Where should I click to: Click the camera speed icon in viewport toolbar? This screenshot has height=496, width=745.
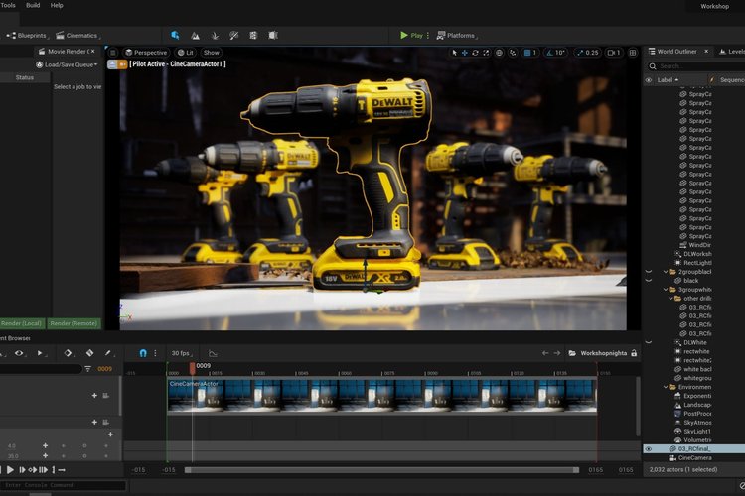[616, 53]
